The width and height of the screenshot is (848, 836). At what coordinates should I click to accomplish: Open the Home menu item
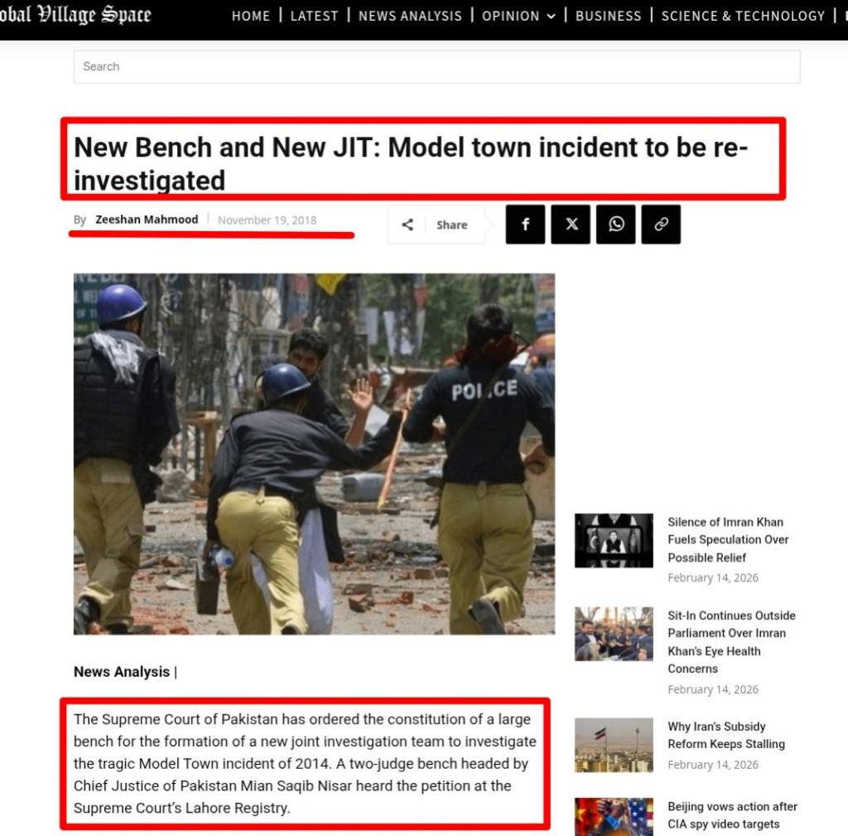(251, 16)
